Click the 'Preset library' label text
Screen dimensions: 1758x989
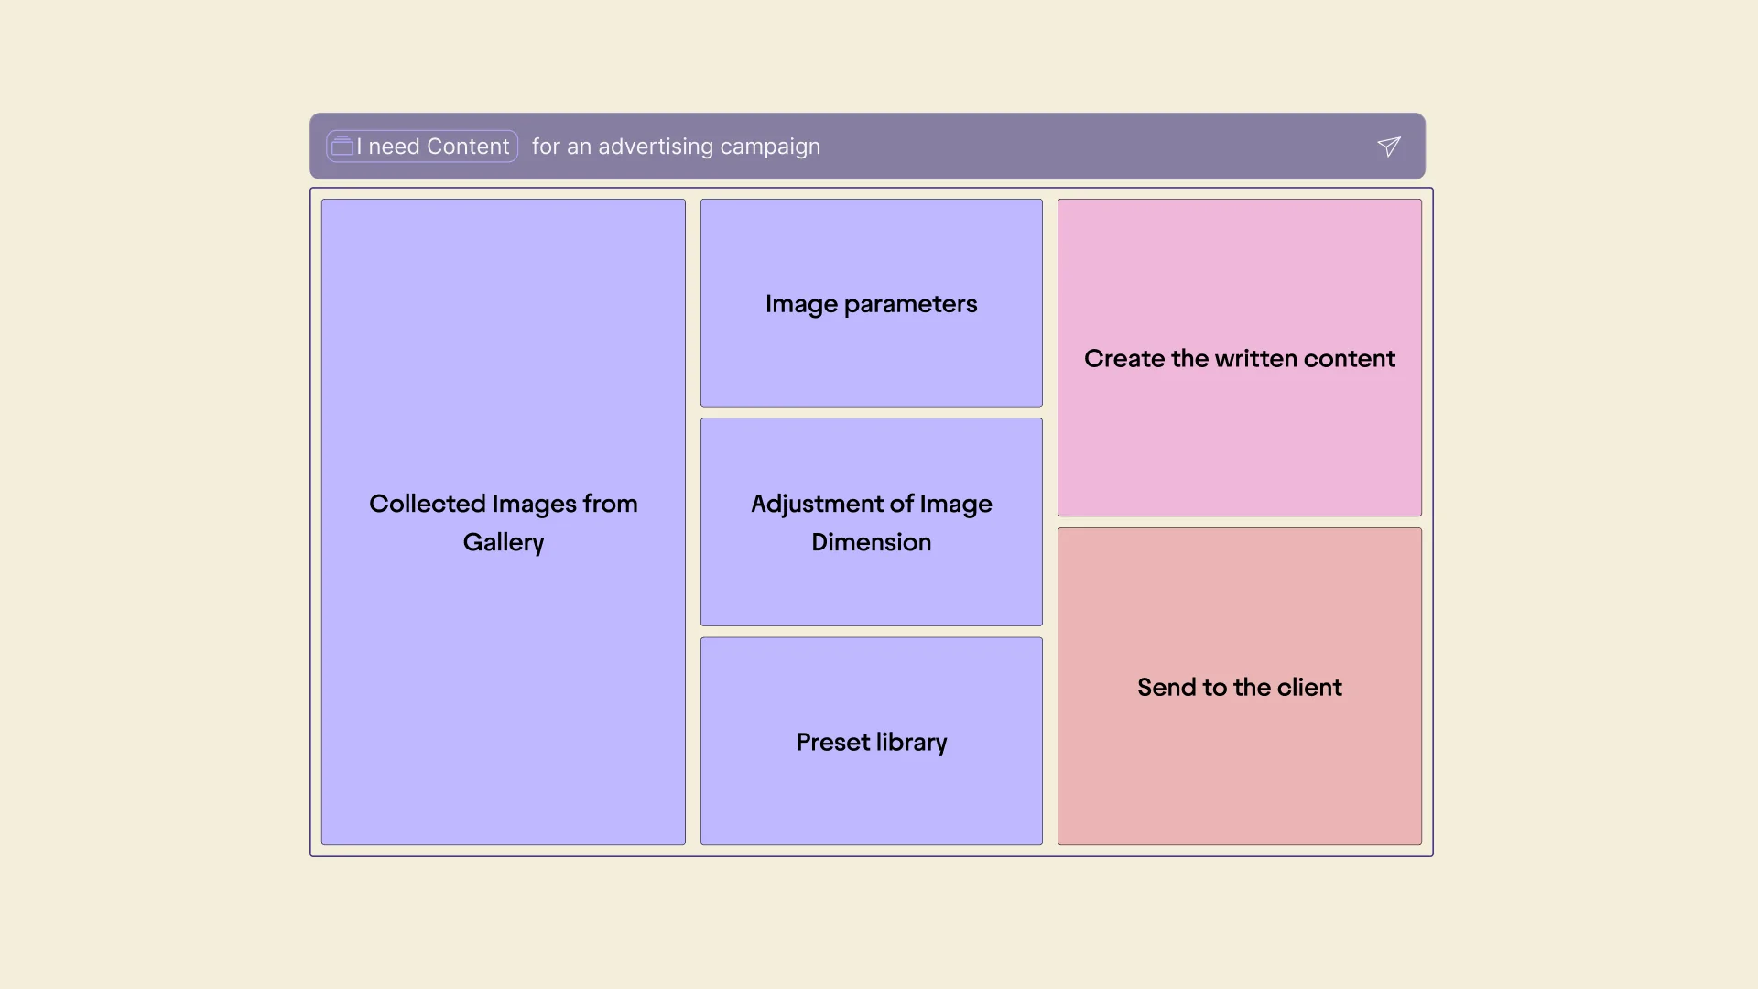(872, 743)
